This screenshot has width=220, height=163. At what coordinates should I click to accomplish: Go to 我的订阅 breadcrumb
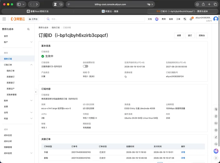(56, 28)
